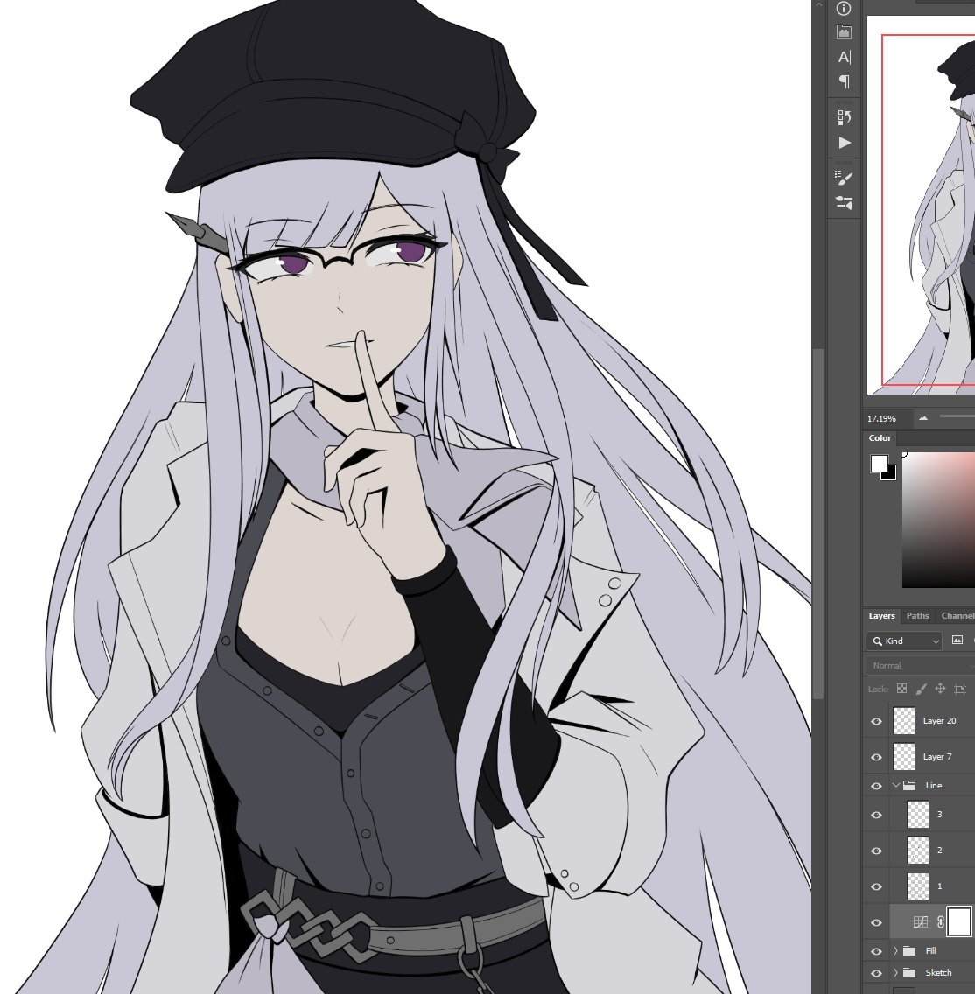Switch to the Paths tab
The width and height of the screenshot is (975, 994).
click(x=917, y=615)
